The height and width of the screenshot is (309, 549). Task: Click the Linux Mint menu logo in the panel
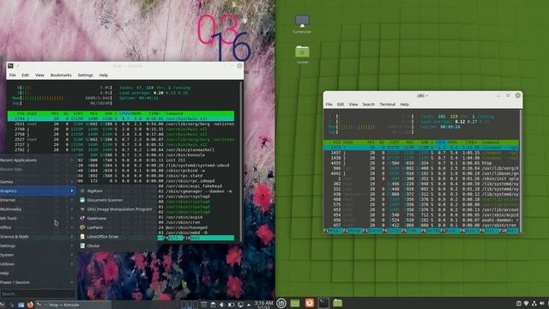281,303
